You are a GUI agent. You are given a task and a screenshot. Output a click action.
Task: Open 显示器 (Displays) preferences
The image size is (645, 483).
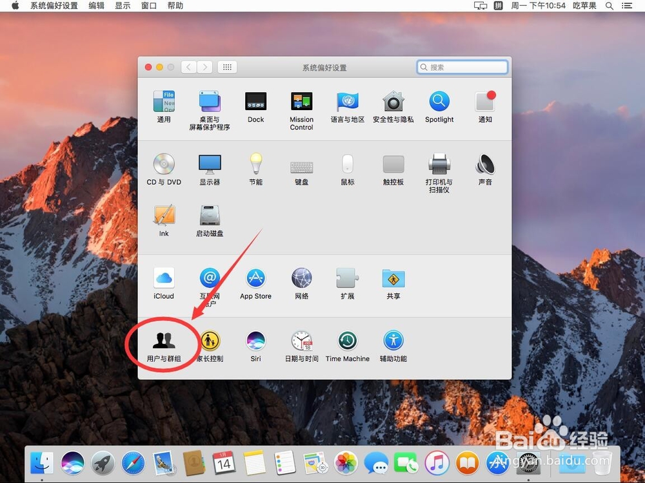pos(210,169)
